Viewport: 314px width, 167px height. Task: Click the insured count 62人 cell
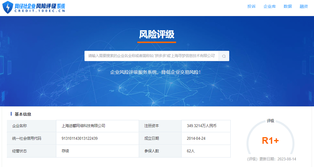pyautogui.click(x=190, y=151)
